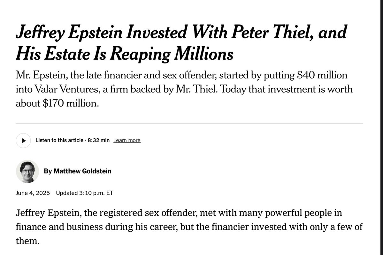
Task: Click 'Jeffrey Epstein' in the headline
Action: click(69, 33)
